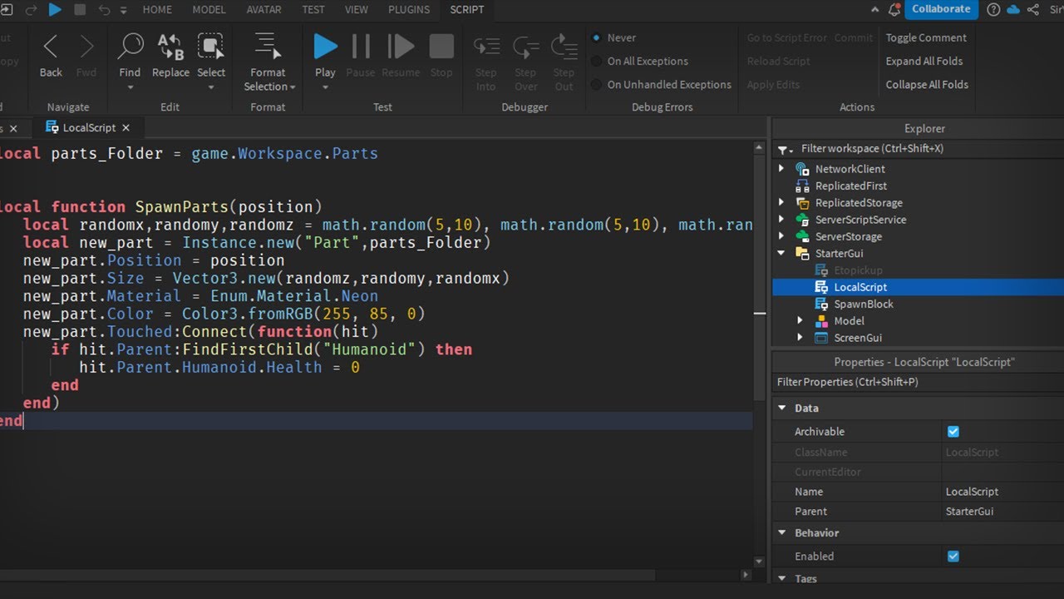
Task: Select On All Exceptions option
Action: [x=597, y=61]
